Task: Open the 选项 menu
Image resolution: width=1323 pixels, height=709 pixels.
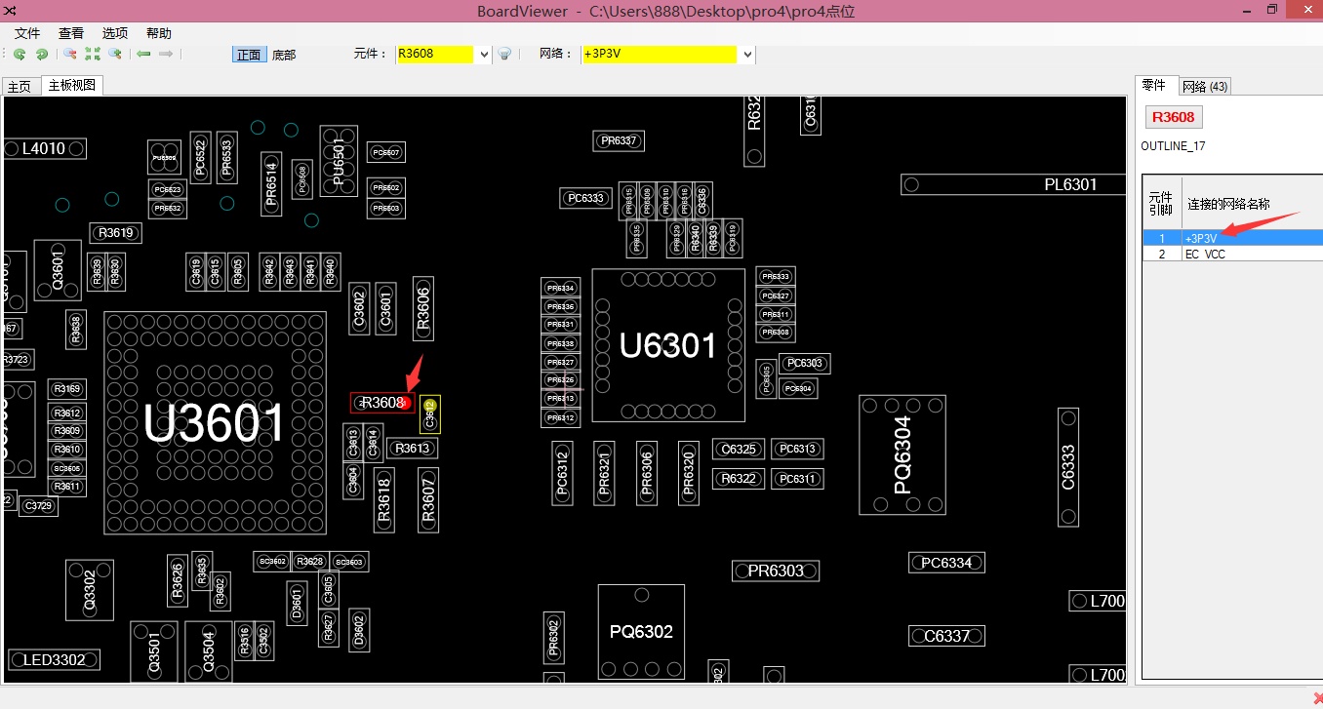Action: (x=115, y=33)
